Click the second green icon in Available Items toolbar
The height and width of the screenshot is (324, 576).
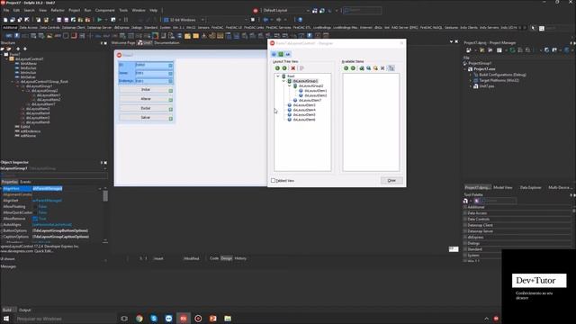click(x=353, y=68)
